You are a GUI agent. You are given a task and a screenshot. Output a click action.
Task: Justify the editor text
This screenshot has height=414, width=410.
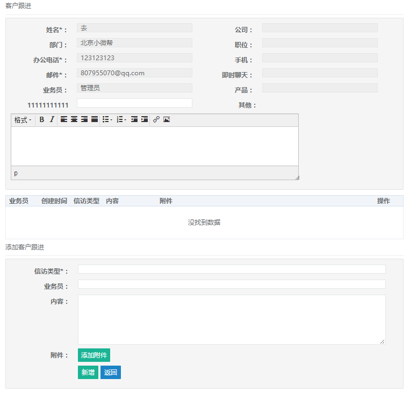(95, 119)
